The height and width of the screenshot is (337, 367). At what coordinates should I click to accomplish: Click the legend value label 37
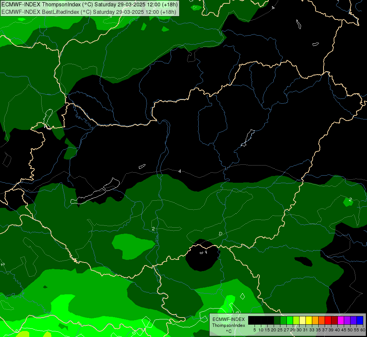[325, 330]
